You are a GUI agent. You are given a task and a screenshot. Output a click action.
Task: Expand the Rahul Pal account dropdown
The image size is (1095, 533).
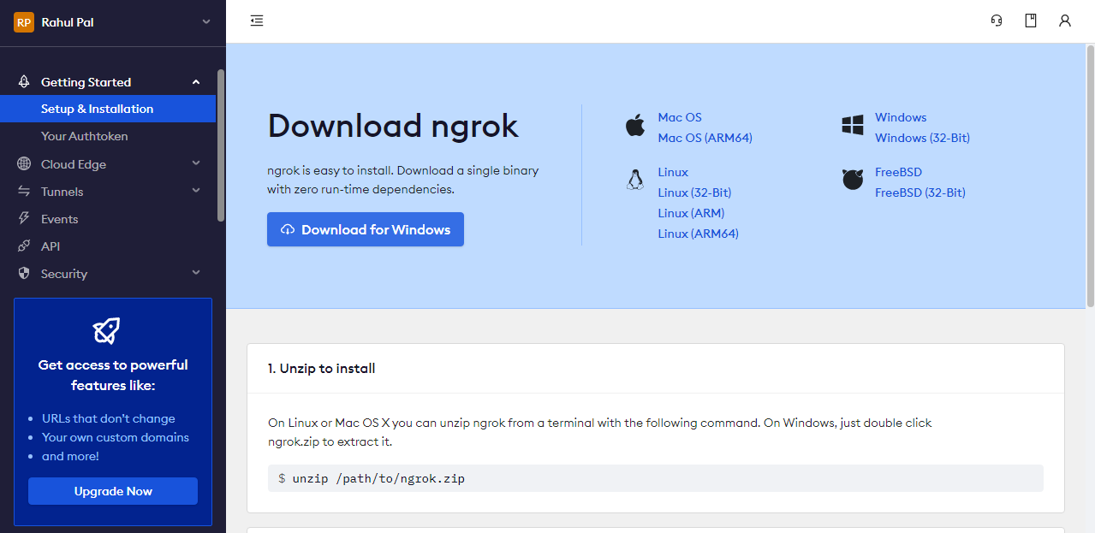click(x=205, y=21)
